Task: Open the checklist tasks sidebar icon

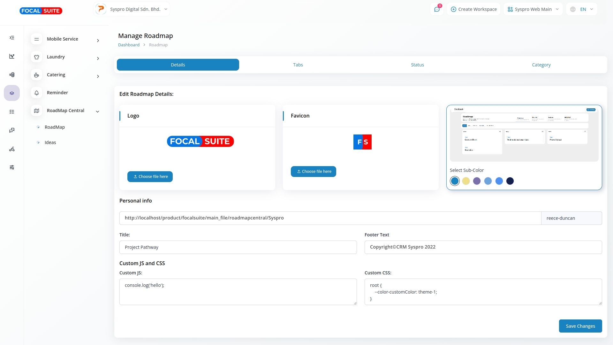Action: point(12,112)
